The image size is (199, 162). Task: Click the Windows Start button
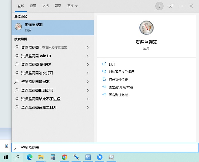[x=6, y=157]
